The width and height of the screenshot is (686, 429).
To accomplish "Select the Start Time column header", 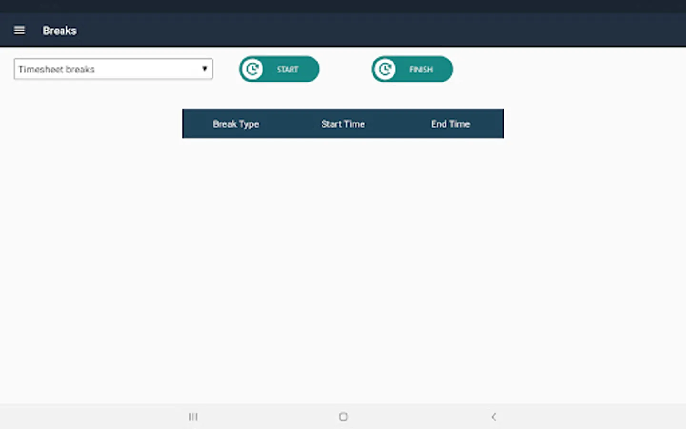I will 343,124.
